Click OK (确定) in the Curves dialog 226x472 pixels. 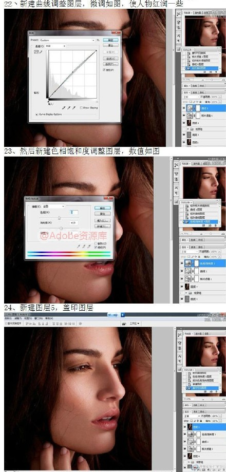[111, 40]
